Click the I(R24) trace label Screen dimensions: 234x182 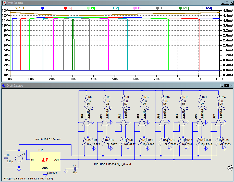(207, 8)
